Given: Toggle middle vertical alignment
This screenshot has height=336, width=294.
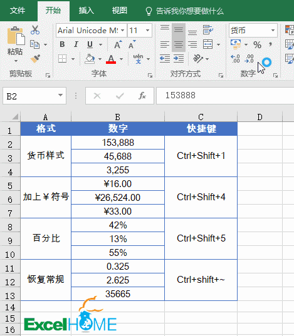Looking at the screenshot, I should pyautogui.click(x=179, y=30).
